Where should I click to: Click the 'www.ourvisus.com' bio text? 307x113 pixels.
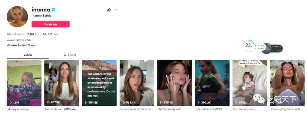[19, 40]
